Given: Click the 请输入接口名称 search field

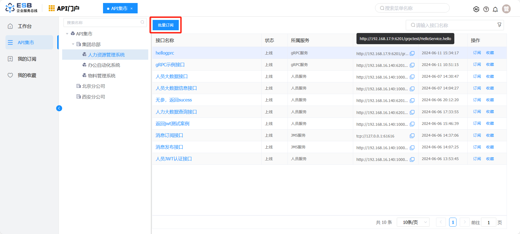Looking at the screenshot, I should coord(452,25).
